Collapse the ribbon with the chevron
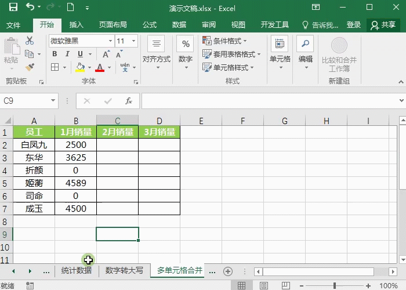Screen dimensions: 406x290 coord(401,82)
